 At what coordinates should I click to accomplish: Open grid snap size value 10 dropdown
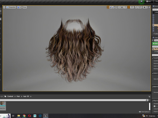coord(125,7)
